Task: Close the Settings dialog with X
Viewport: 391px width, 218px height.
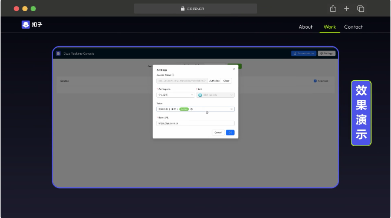Action: pos(234,70)
